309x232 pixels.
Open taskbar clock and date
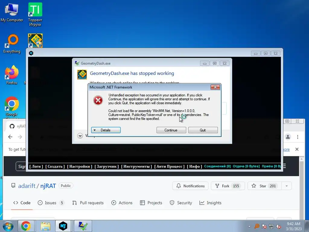coord(294,226)
